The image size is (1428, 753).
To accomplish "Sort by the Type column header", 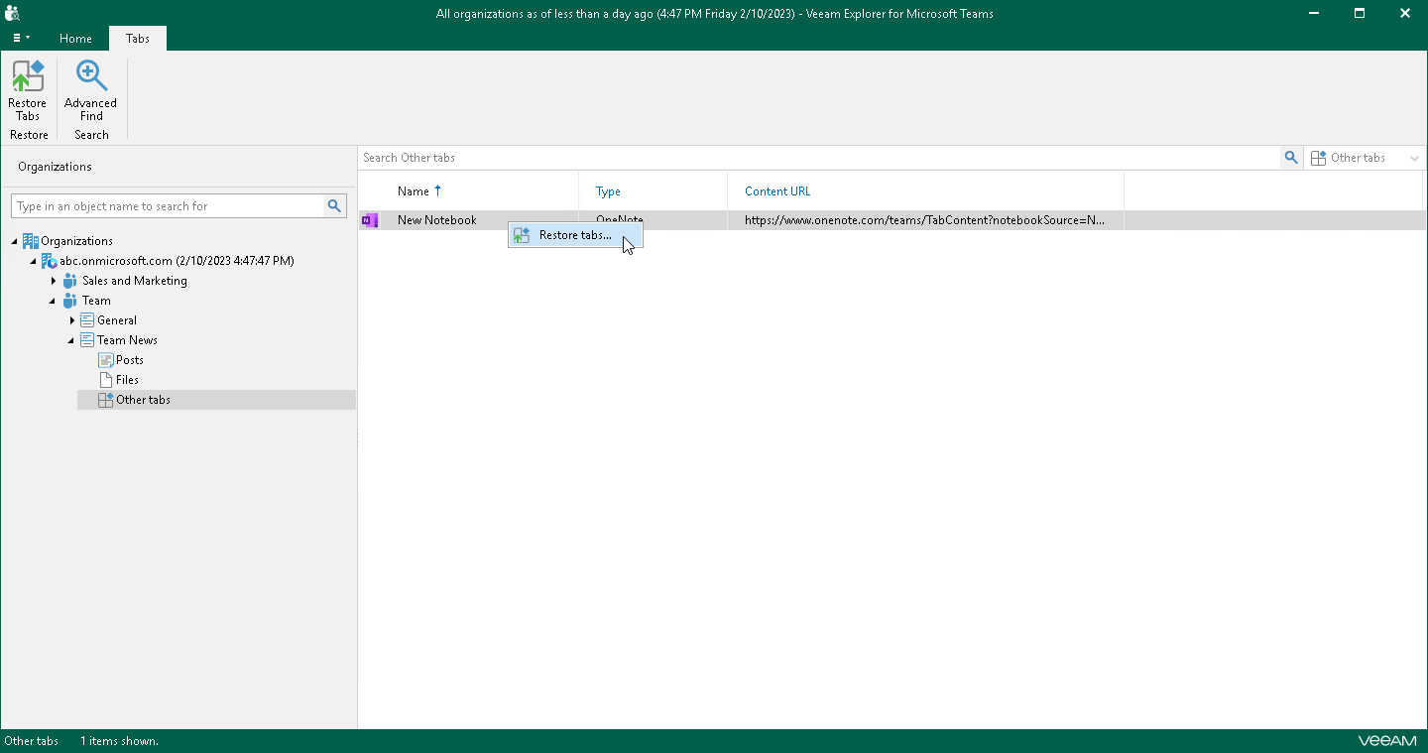I will (608, 191).
